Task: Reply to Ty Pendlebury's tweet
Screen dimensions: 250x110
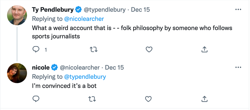Action: pyautogui.click(x=36, y=50)
